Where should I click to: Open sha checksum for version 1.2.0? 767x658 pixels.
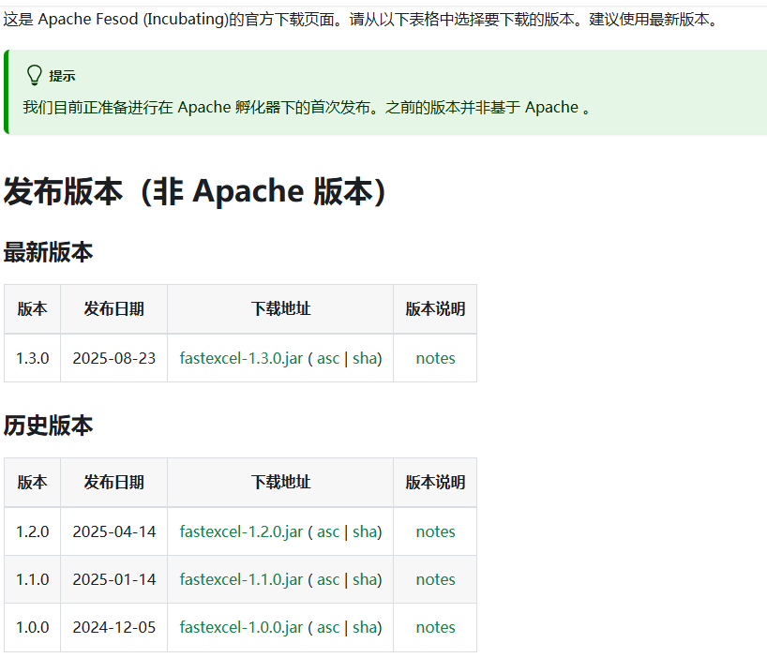tap(365, 531)
